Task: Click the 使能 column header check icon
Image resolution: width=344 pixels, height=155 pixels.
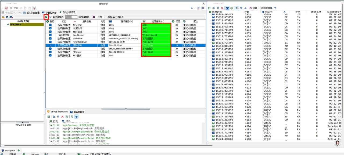Action: pos(48,21)
